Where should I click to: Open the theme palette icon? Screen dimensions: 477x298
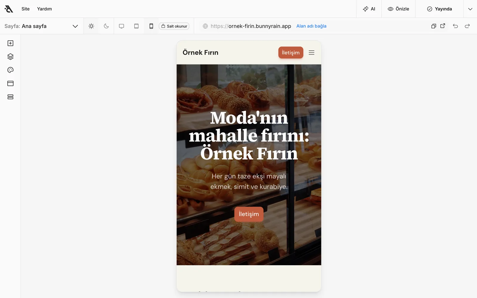pos(10,70)
